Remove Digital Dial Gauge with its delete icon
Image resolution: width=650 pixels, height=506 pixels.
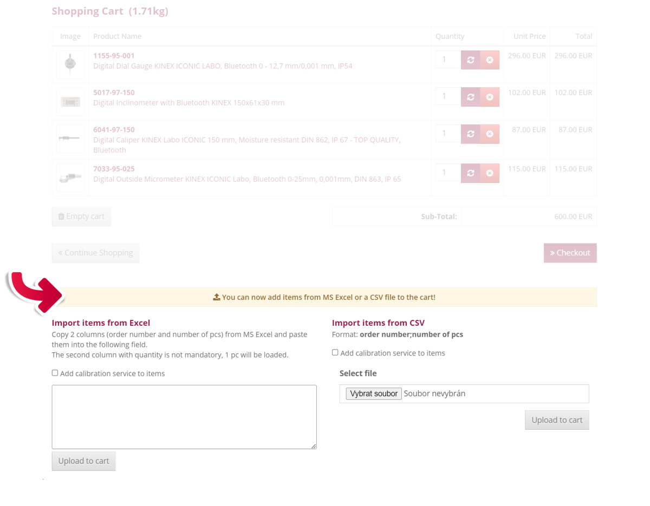click(x=490, y=60)
